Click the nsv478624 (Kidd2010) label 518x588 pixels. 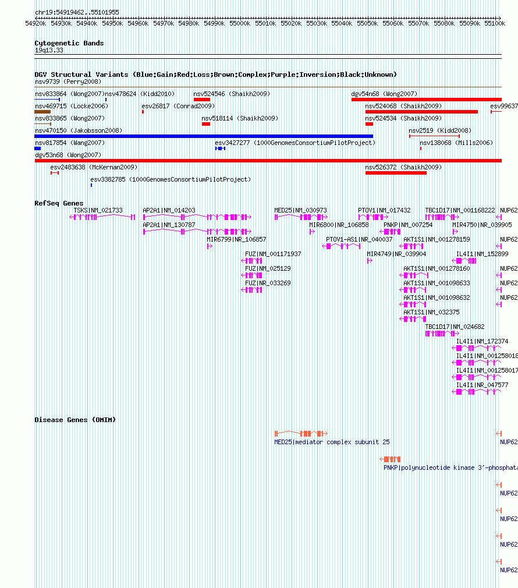tap(140, 94)
